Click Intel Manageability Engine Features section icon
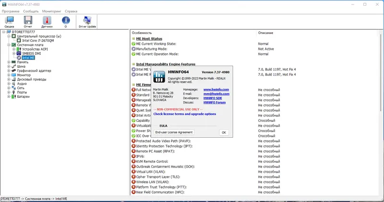 click(x=133, y=64)
